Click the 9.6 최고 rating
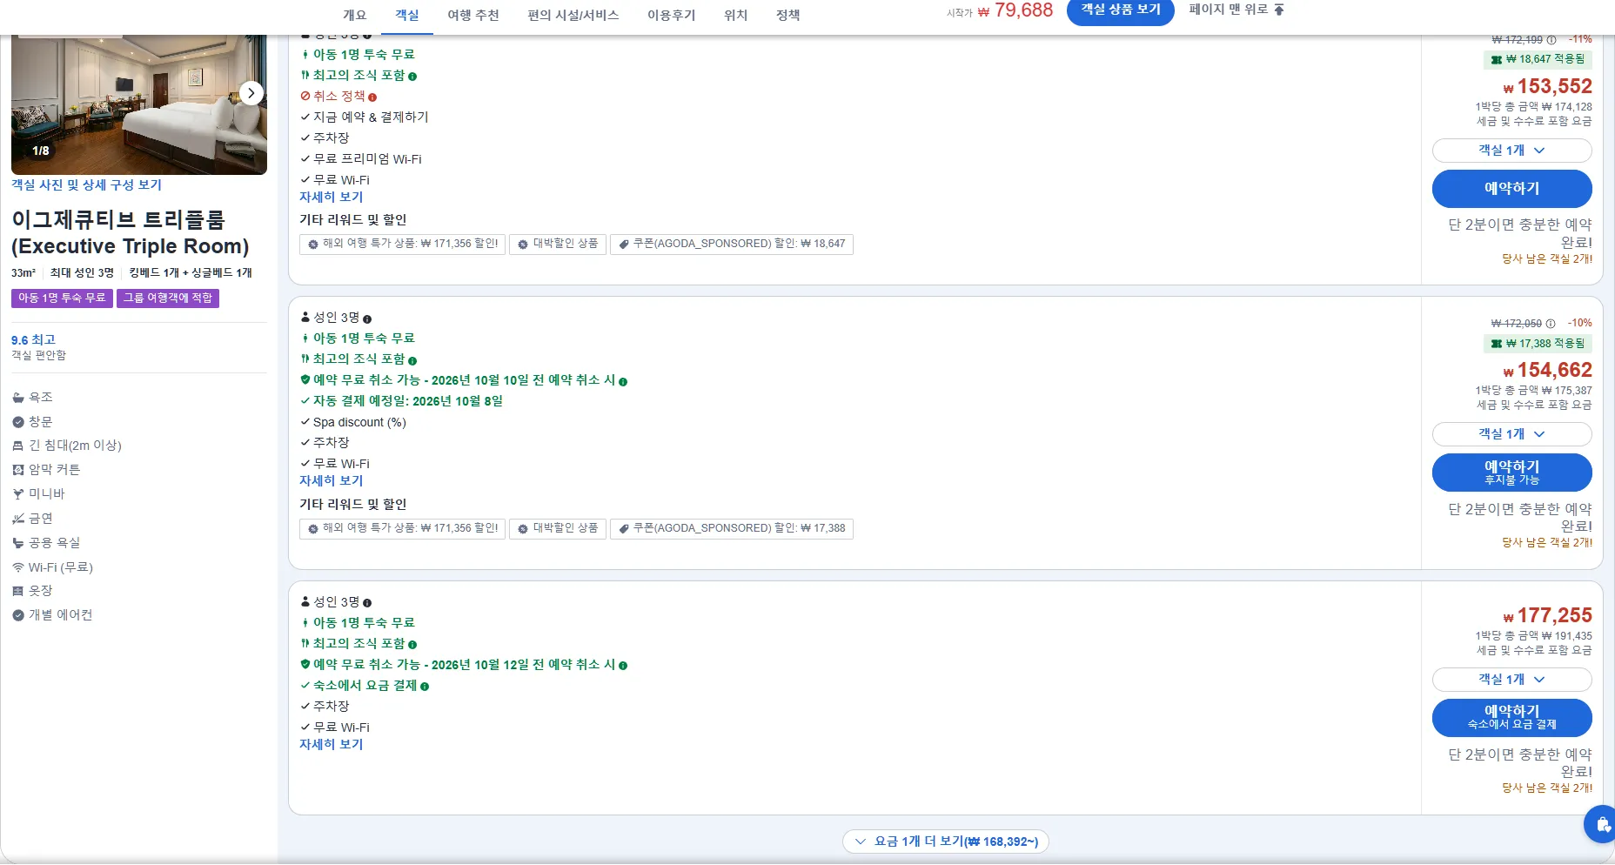Viewport: 1615px width, 865px height. pyautogui.click(x=33, y=340)
